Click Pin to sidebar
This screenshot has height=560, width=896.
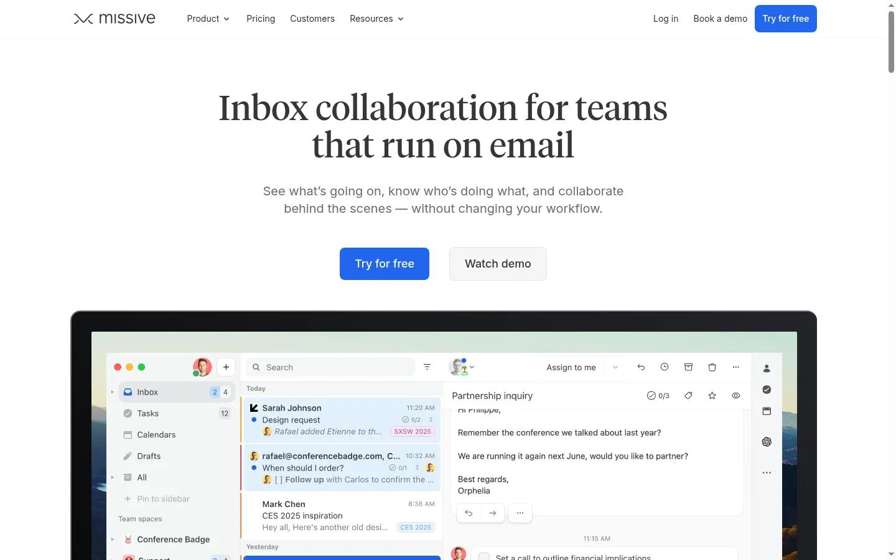tap(157, 499)
